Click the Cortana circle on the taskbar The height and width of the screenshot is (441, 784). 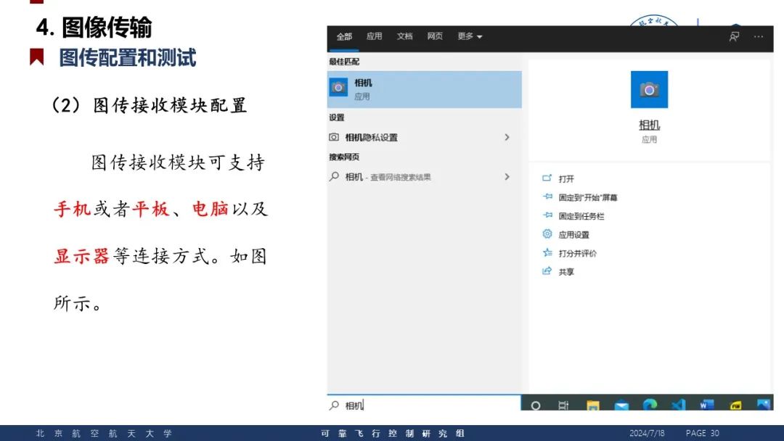click(536, 405)
